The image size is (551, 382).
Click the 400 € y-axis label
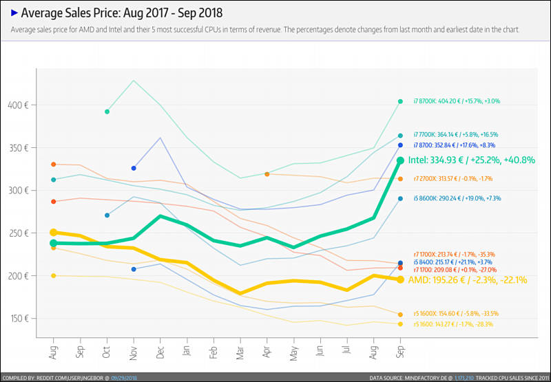pyautogui.click(x=18, y=105)
